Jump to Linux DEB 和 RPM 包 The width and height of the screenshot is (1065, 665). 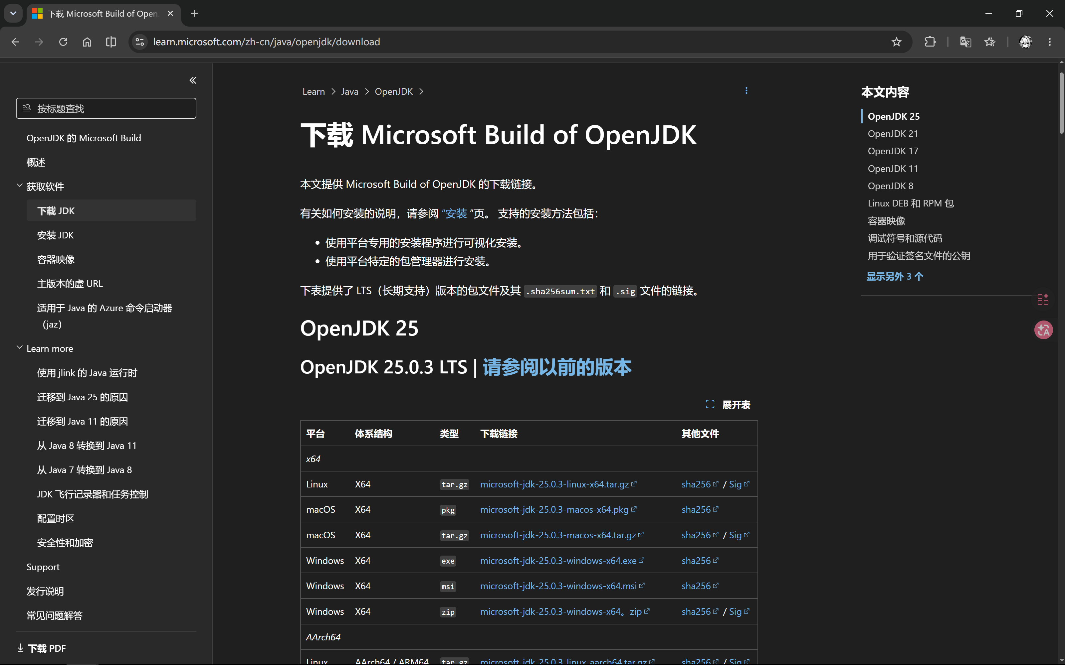[x=911, y=203]
